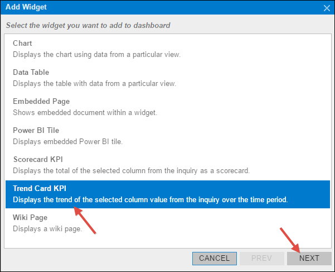Pick the Power BI Tile widget
335x272 pixels.
tap(168, 136)
